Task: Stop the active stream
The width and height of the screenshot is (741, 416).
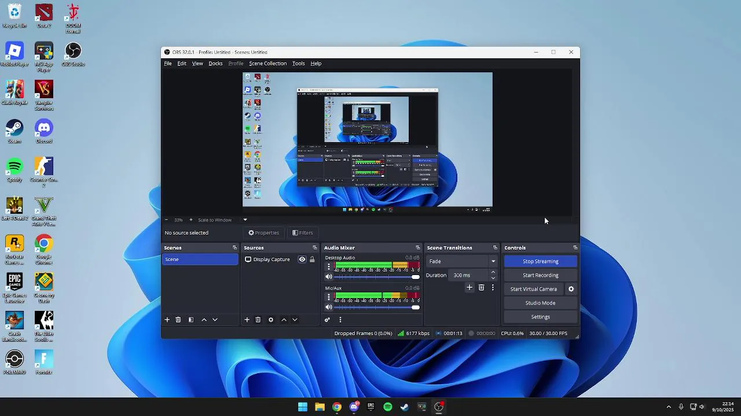Action: pyautogui.click(x=540, y=261)
